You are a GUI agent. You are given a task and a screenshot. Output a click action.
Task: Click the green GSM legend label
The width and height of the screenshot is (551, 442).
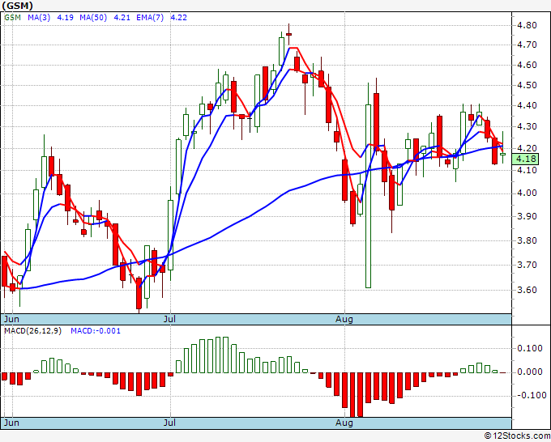(13, 18)
